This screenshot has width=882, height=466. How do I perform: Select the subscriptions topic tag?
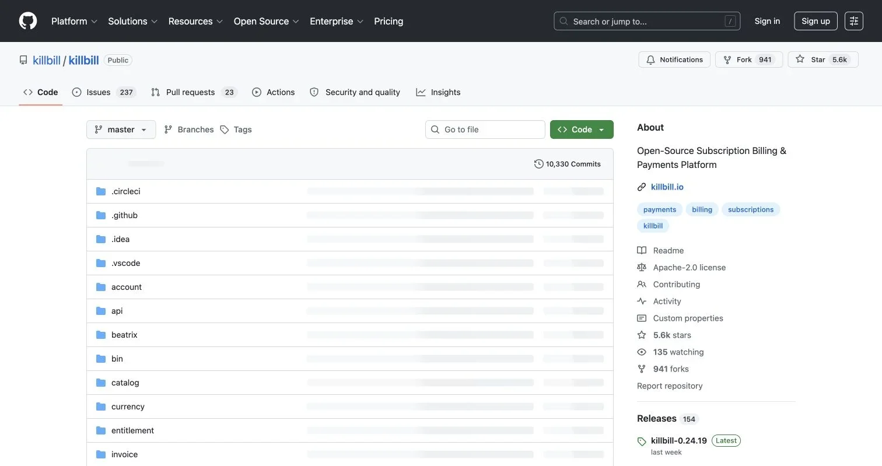[751, 209]
